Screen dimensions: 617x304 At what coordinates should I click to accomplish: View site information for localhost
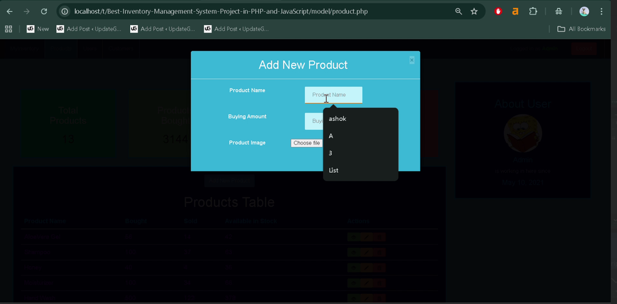(x=65, y=11)
